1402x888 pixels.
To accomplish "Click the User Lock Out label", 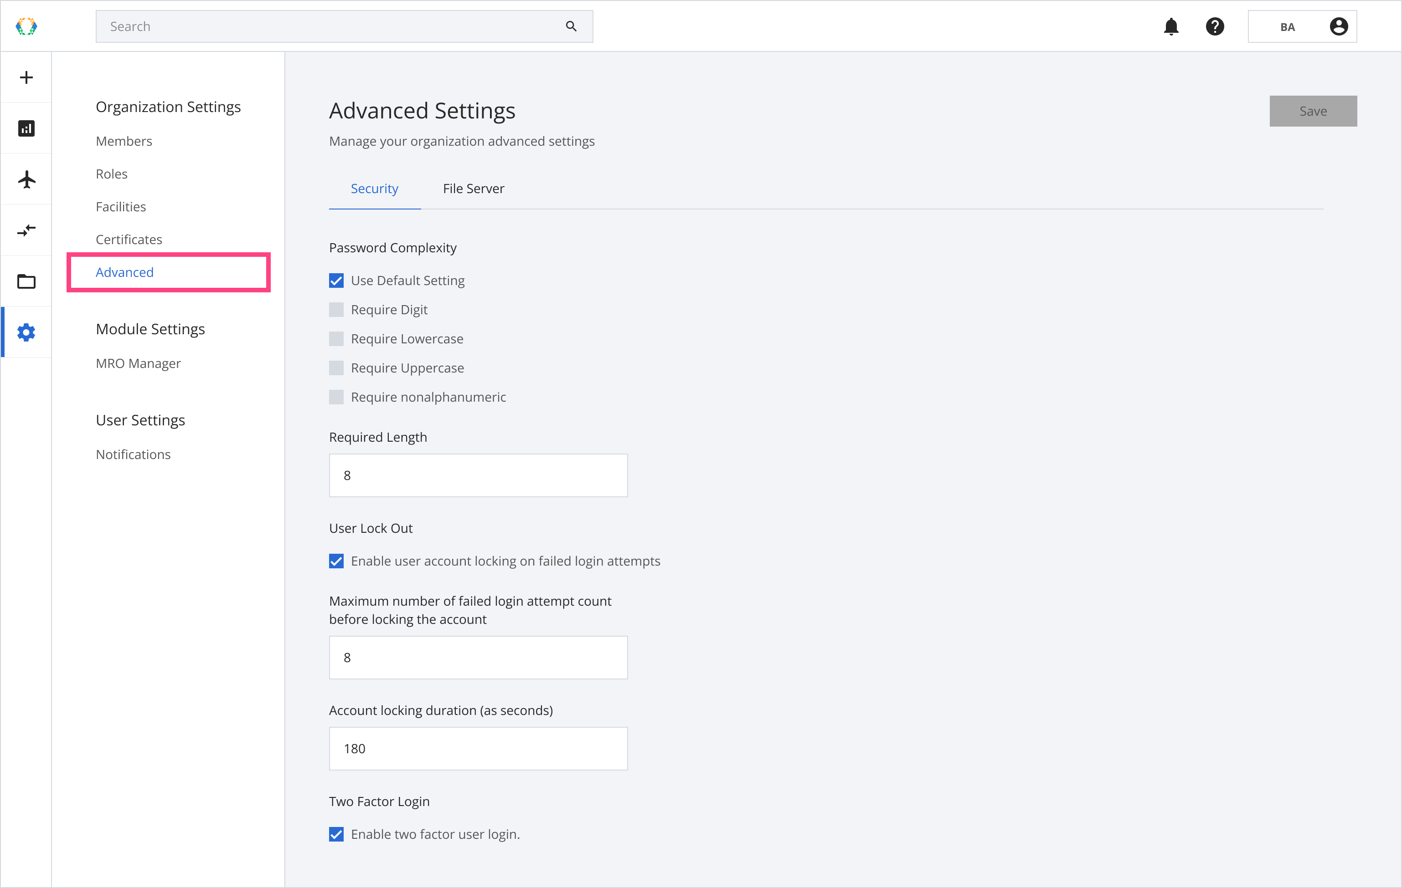I will click(371, 528).
